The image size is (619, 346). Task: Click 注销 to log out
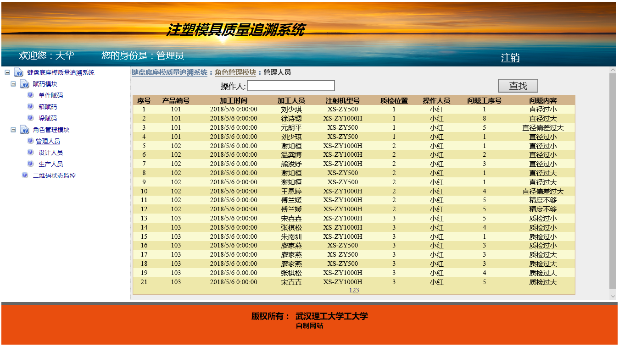point(510,58)
